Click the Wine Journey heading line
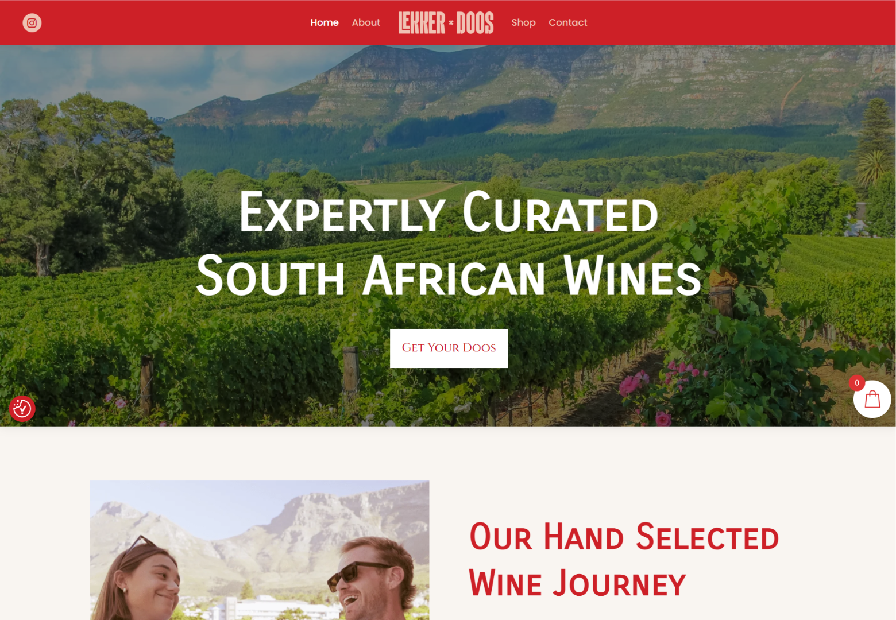Viewport: 896px width, 620px height. [x=577, y=583]
